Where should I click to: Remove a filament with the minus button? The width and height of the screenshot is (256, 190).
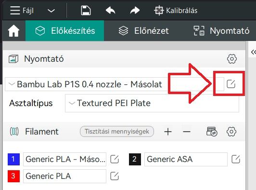coord(187,132)
